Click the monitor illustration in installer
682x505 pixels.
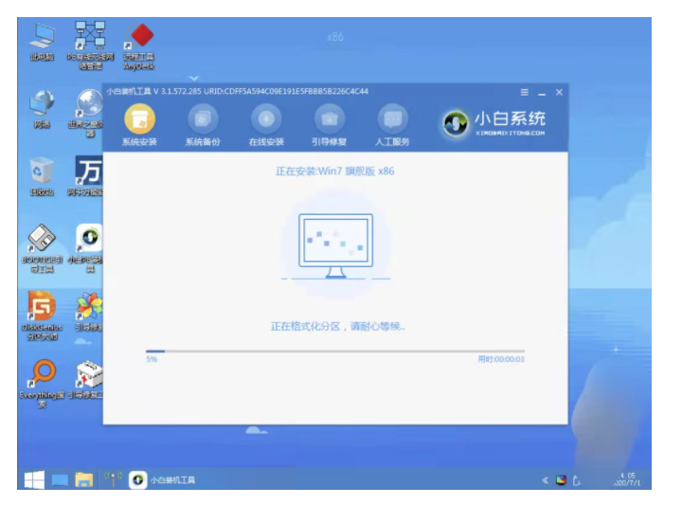click(x=335, y=246)
